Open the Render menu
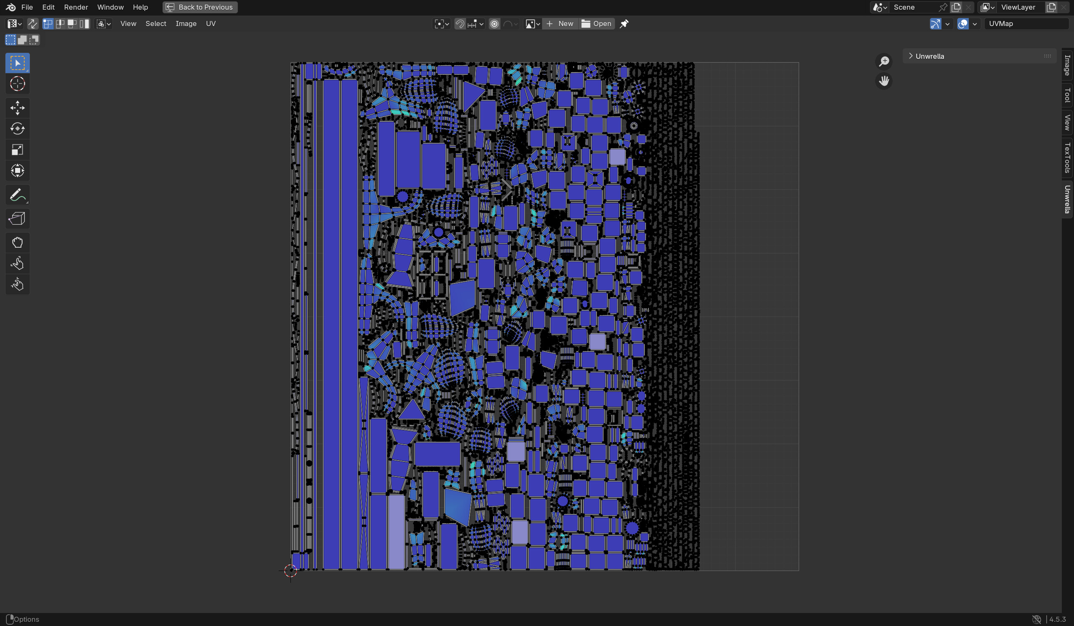Viewport: 1074px width, 626px height. [x=76, y=7]
